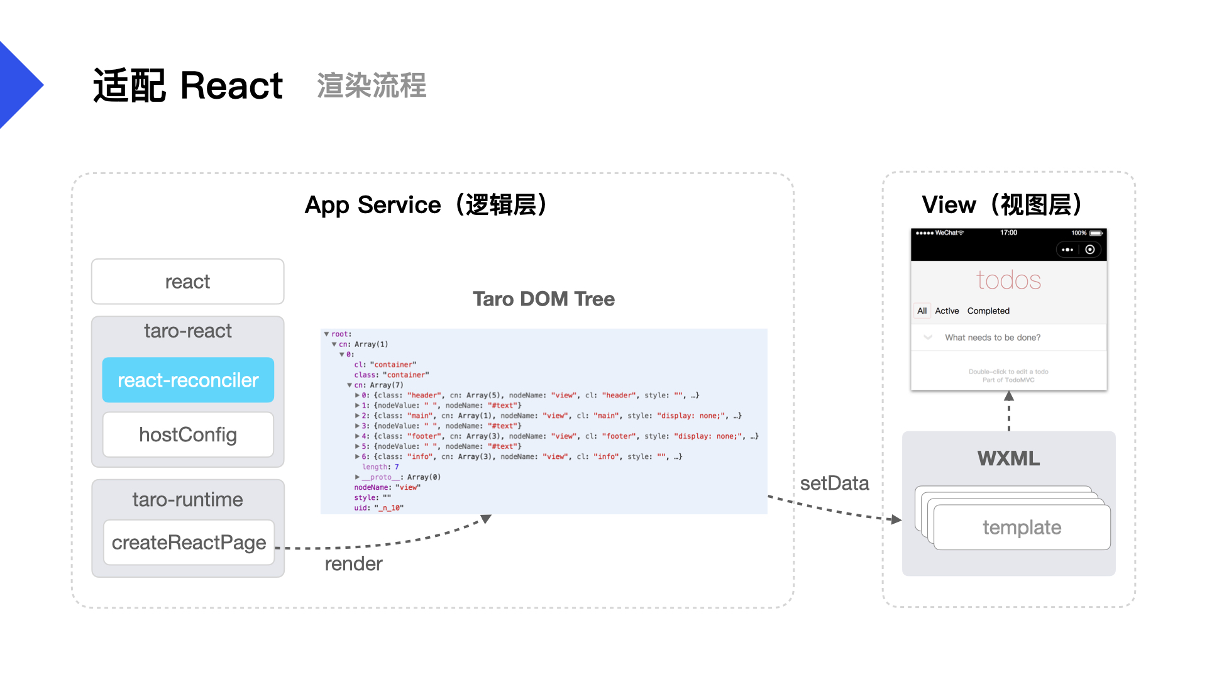1207x679 pixels.
Task: Expand row 6 with class "info"
Action: [356, 456]
